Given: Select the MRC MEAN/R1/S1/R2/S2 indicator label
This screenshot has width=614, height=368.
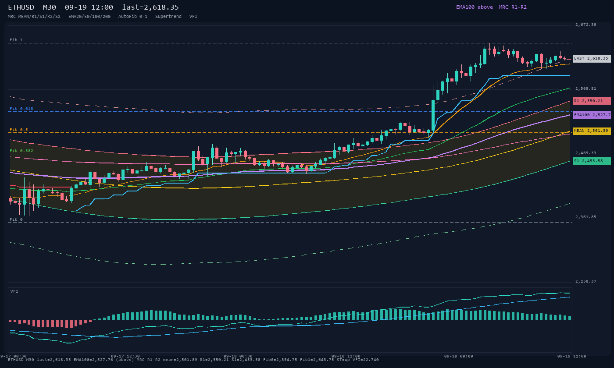Looking at the screenshot, I should click(x=34, y=17).
